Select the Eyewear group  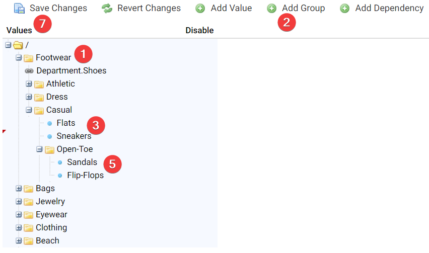pyautogui.click(x=51, y=215)
